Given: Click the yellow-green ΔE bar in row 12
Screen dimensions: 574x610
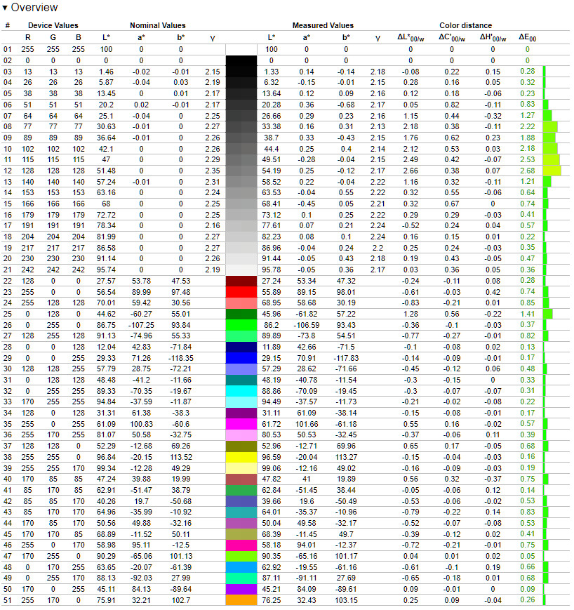Looking at the screenshot, I should [x=552, y=171].
